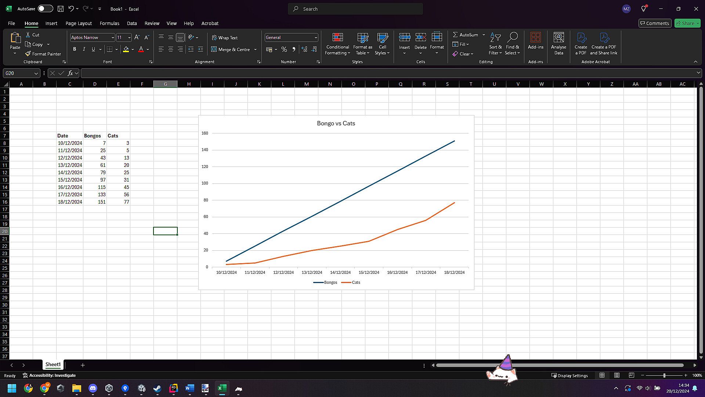Toggle Wrap Text for the cell
This screenshot has height=397, width=705.
[x=225, y=37]
